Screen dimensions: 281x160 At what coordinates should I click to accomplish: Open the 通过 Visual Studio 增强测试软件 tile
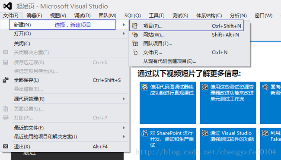pyautogui.click(x=228, y=144)
